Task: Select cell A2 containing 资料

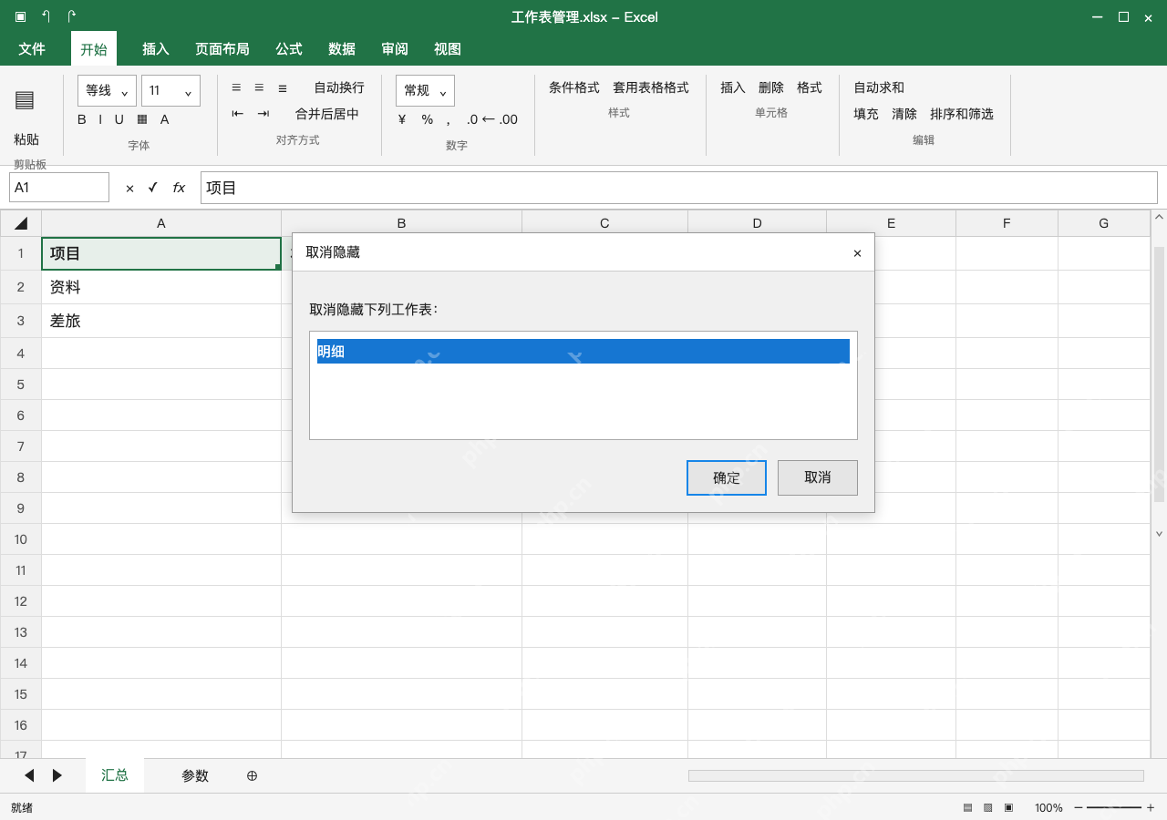Action: 161,287
